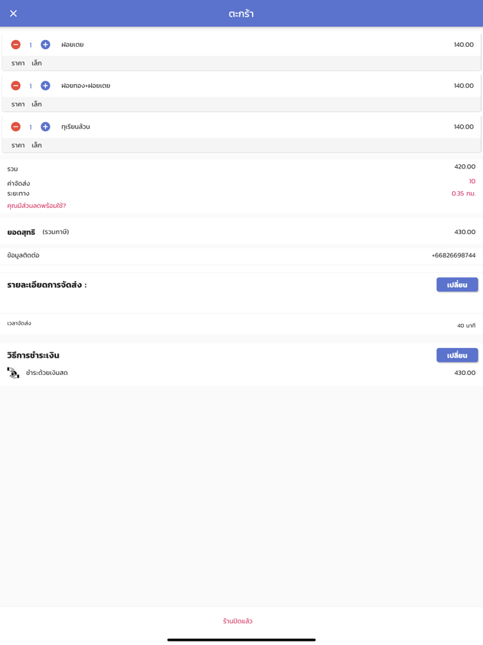Add one more ทุเรียนล้วน
Viewport: 483px width, 645px height.
pos(46,127)
